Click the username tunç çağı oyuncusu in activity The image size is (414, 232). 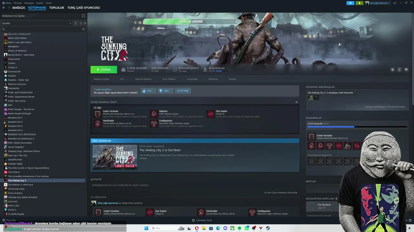click(108, 203)
